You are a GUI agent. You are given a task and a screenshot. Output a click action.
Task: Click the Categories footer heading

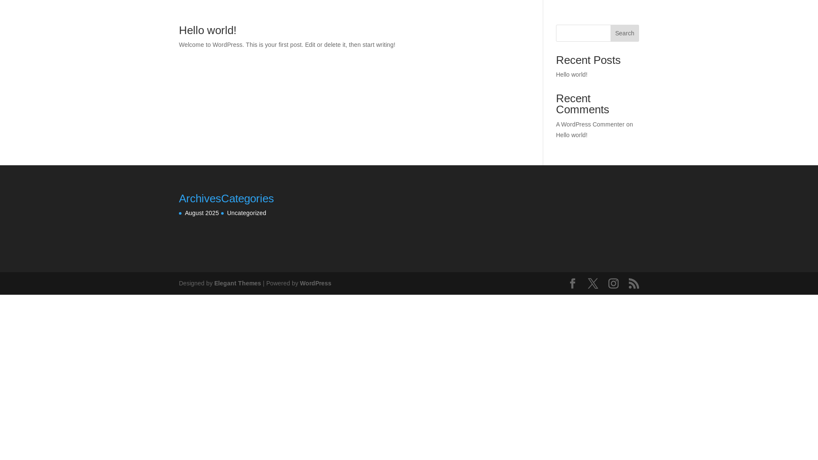click(248, 198)
